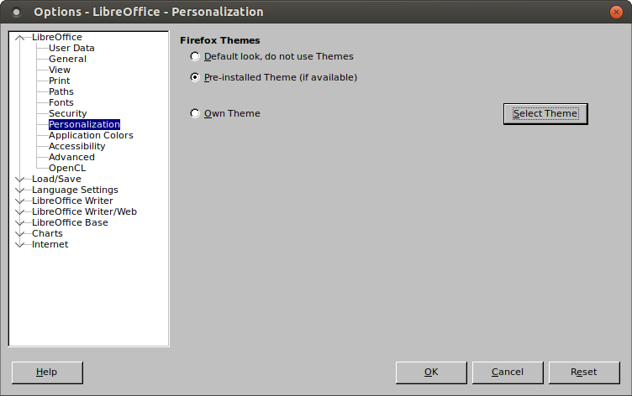Image resolution: width=632 pixels, height=396 pixels.
Task: Open Application Colors settings
Action: tap(91, 135)
